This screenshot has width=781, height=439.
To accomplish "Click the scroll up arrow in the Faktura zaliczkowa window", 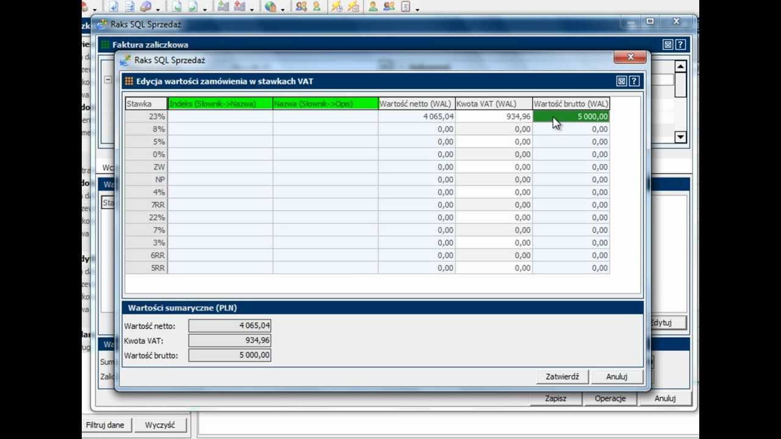I will coord(681,66).
